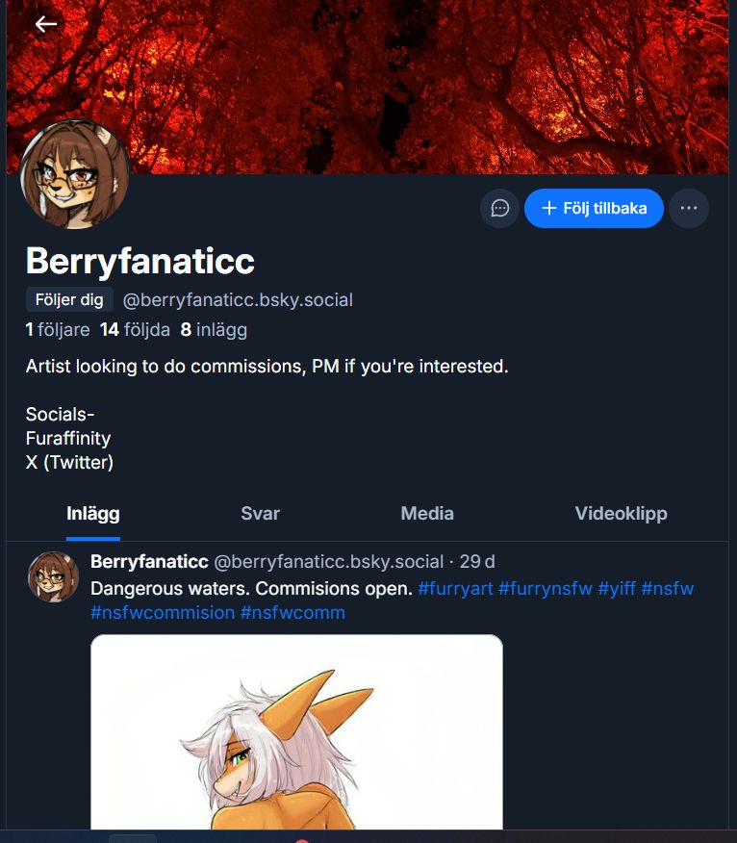Switch to the Inlägg tab

pos(93,514)
